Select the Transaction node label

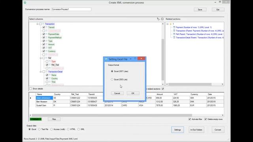coord(50,24)
